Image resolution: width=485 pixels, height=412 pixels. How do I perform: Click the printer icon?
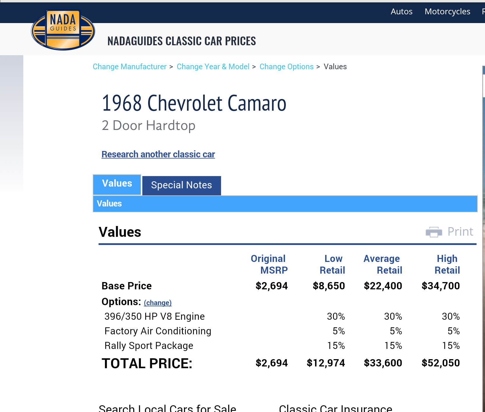pyautogui.click(x=434, y=232)
